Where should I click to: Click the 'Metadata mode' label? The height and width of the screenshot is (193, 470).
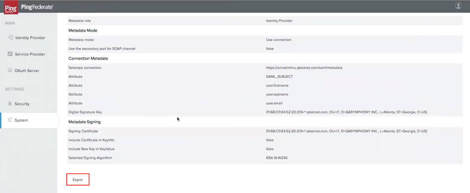pos(80,40)
